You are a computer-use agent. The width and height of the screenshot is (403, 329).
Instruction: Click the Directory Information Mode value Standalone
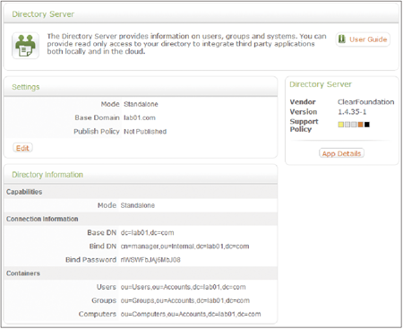coord(138,205)
